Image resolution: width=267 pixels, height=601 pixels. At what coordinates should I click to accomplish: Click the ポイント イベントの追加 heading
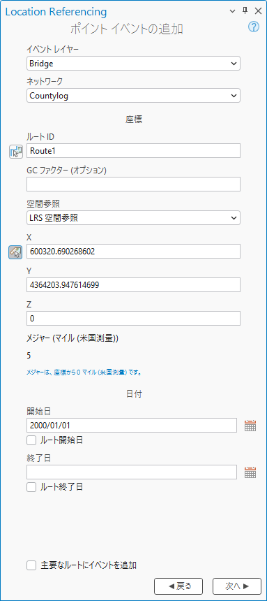(127, 29)
